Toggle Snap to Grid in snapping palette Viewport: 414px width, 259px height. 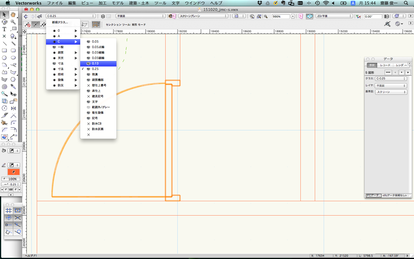[9, 211]
